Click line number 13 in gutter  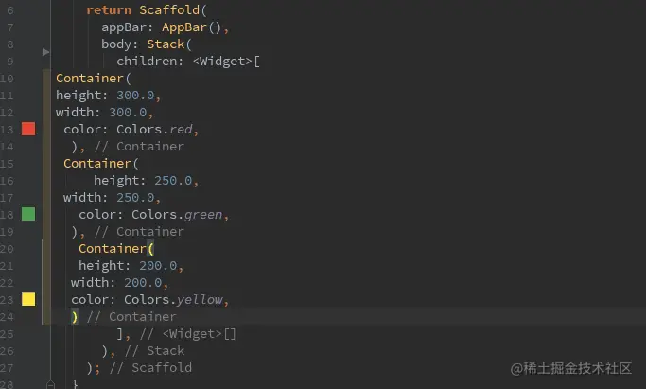point(7,130)
